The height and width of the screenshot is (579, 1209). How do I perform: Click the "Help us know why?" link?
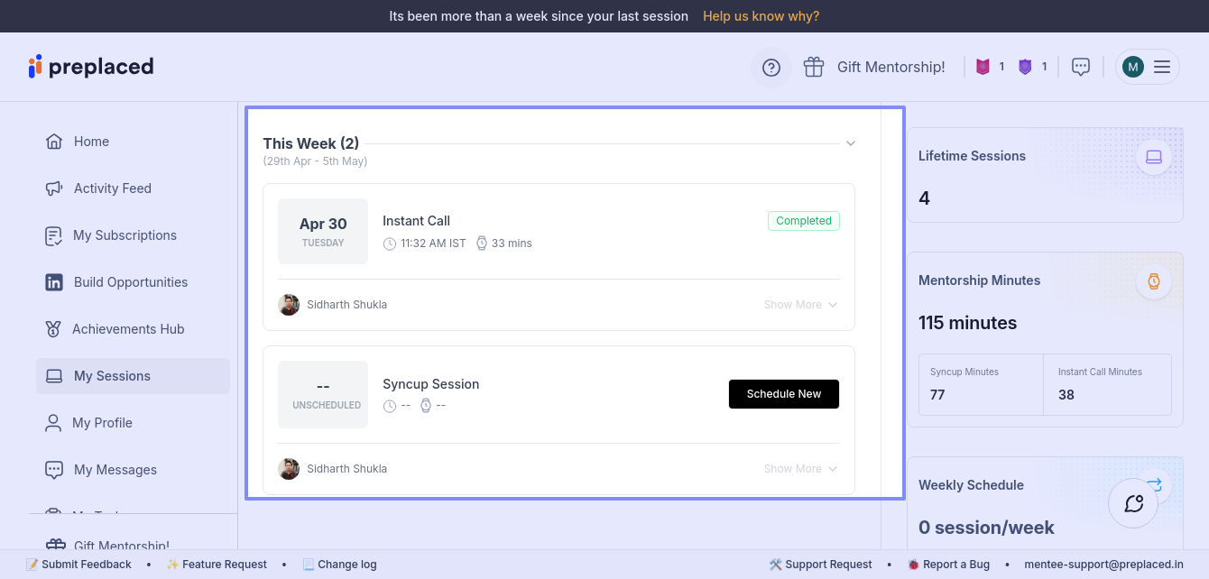761,16
